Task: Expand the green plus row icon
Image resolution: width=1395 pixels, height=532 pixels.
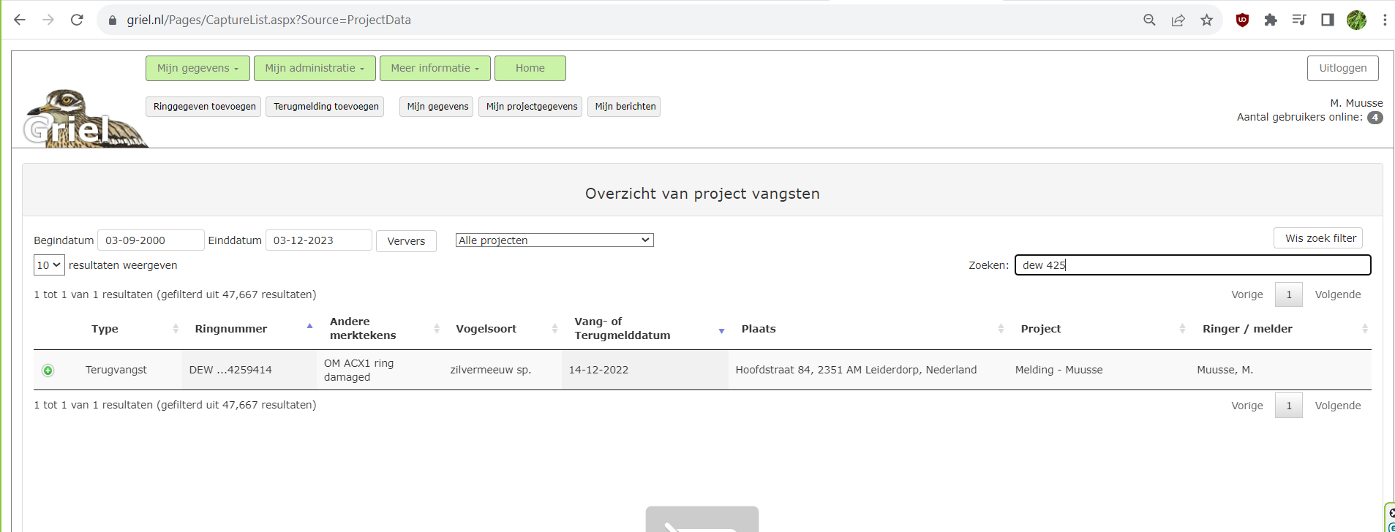Action: 48,370
